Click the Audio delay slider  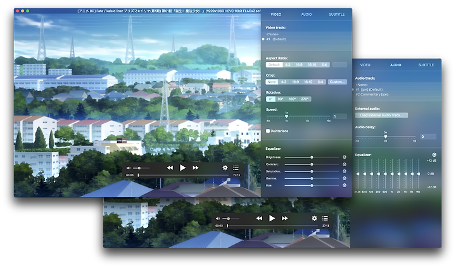(x=386, y=137)
